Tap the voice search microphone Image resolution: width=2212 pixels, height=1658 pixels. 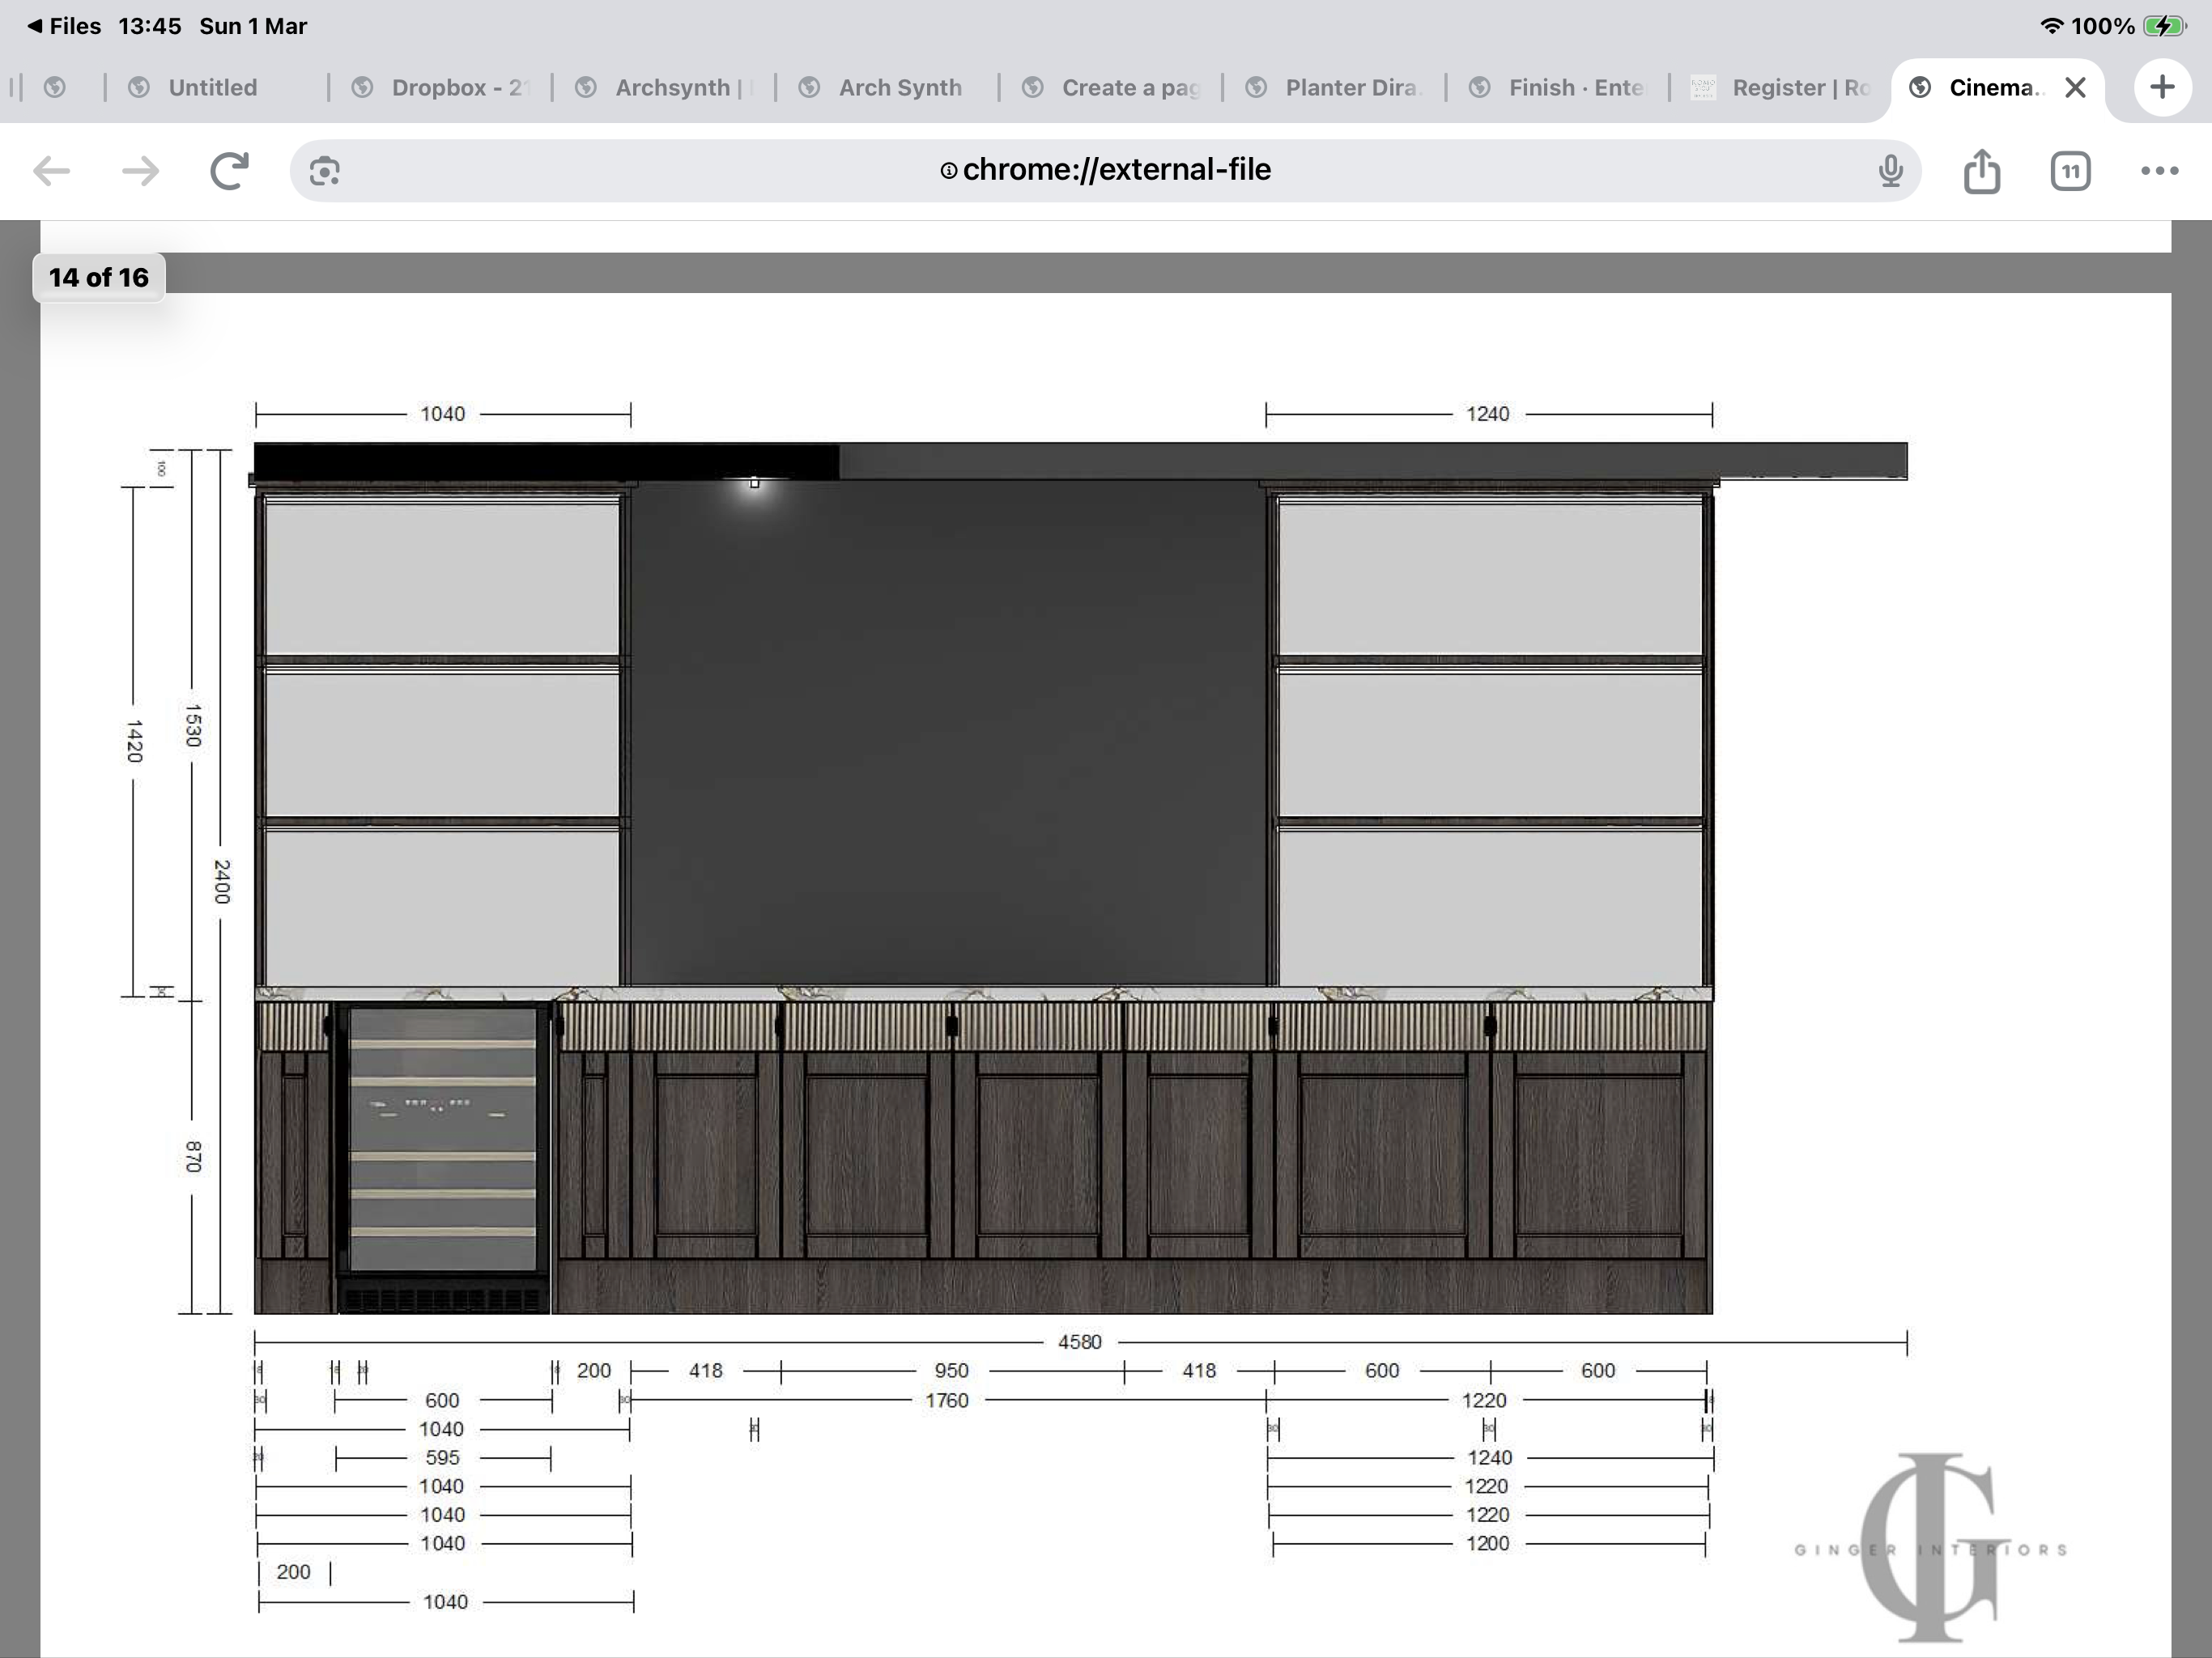[1890, 171]
